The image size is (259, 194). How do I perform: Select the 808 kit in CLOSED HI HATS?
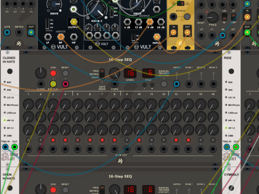5,82
